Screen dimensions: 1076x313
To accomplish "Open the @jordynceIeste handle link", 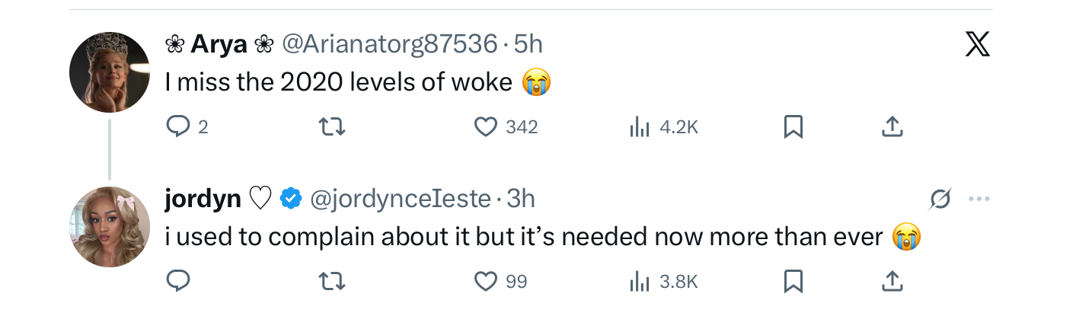I will point(400,199).
